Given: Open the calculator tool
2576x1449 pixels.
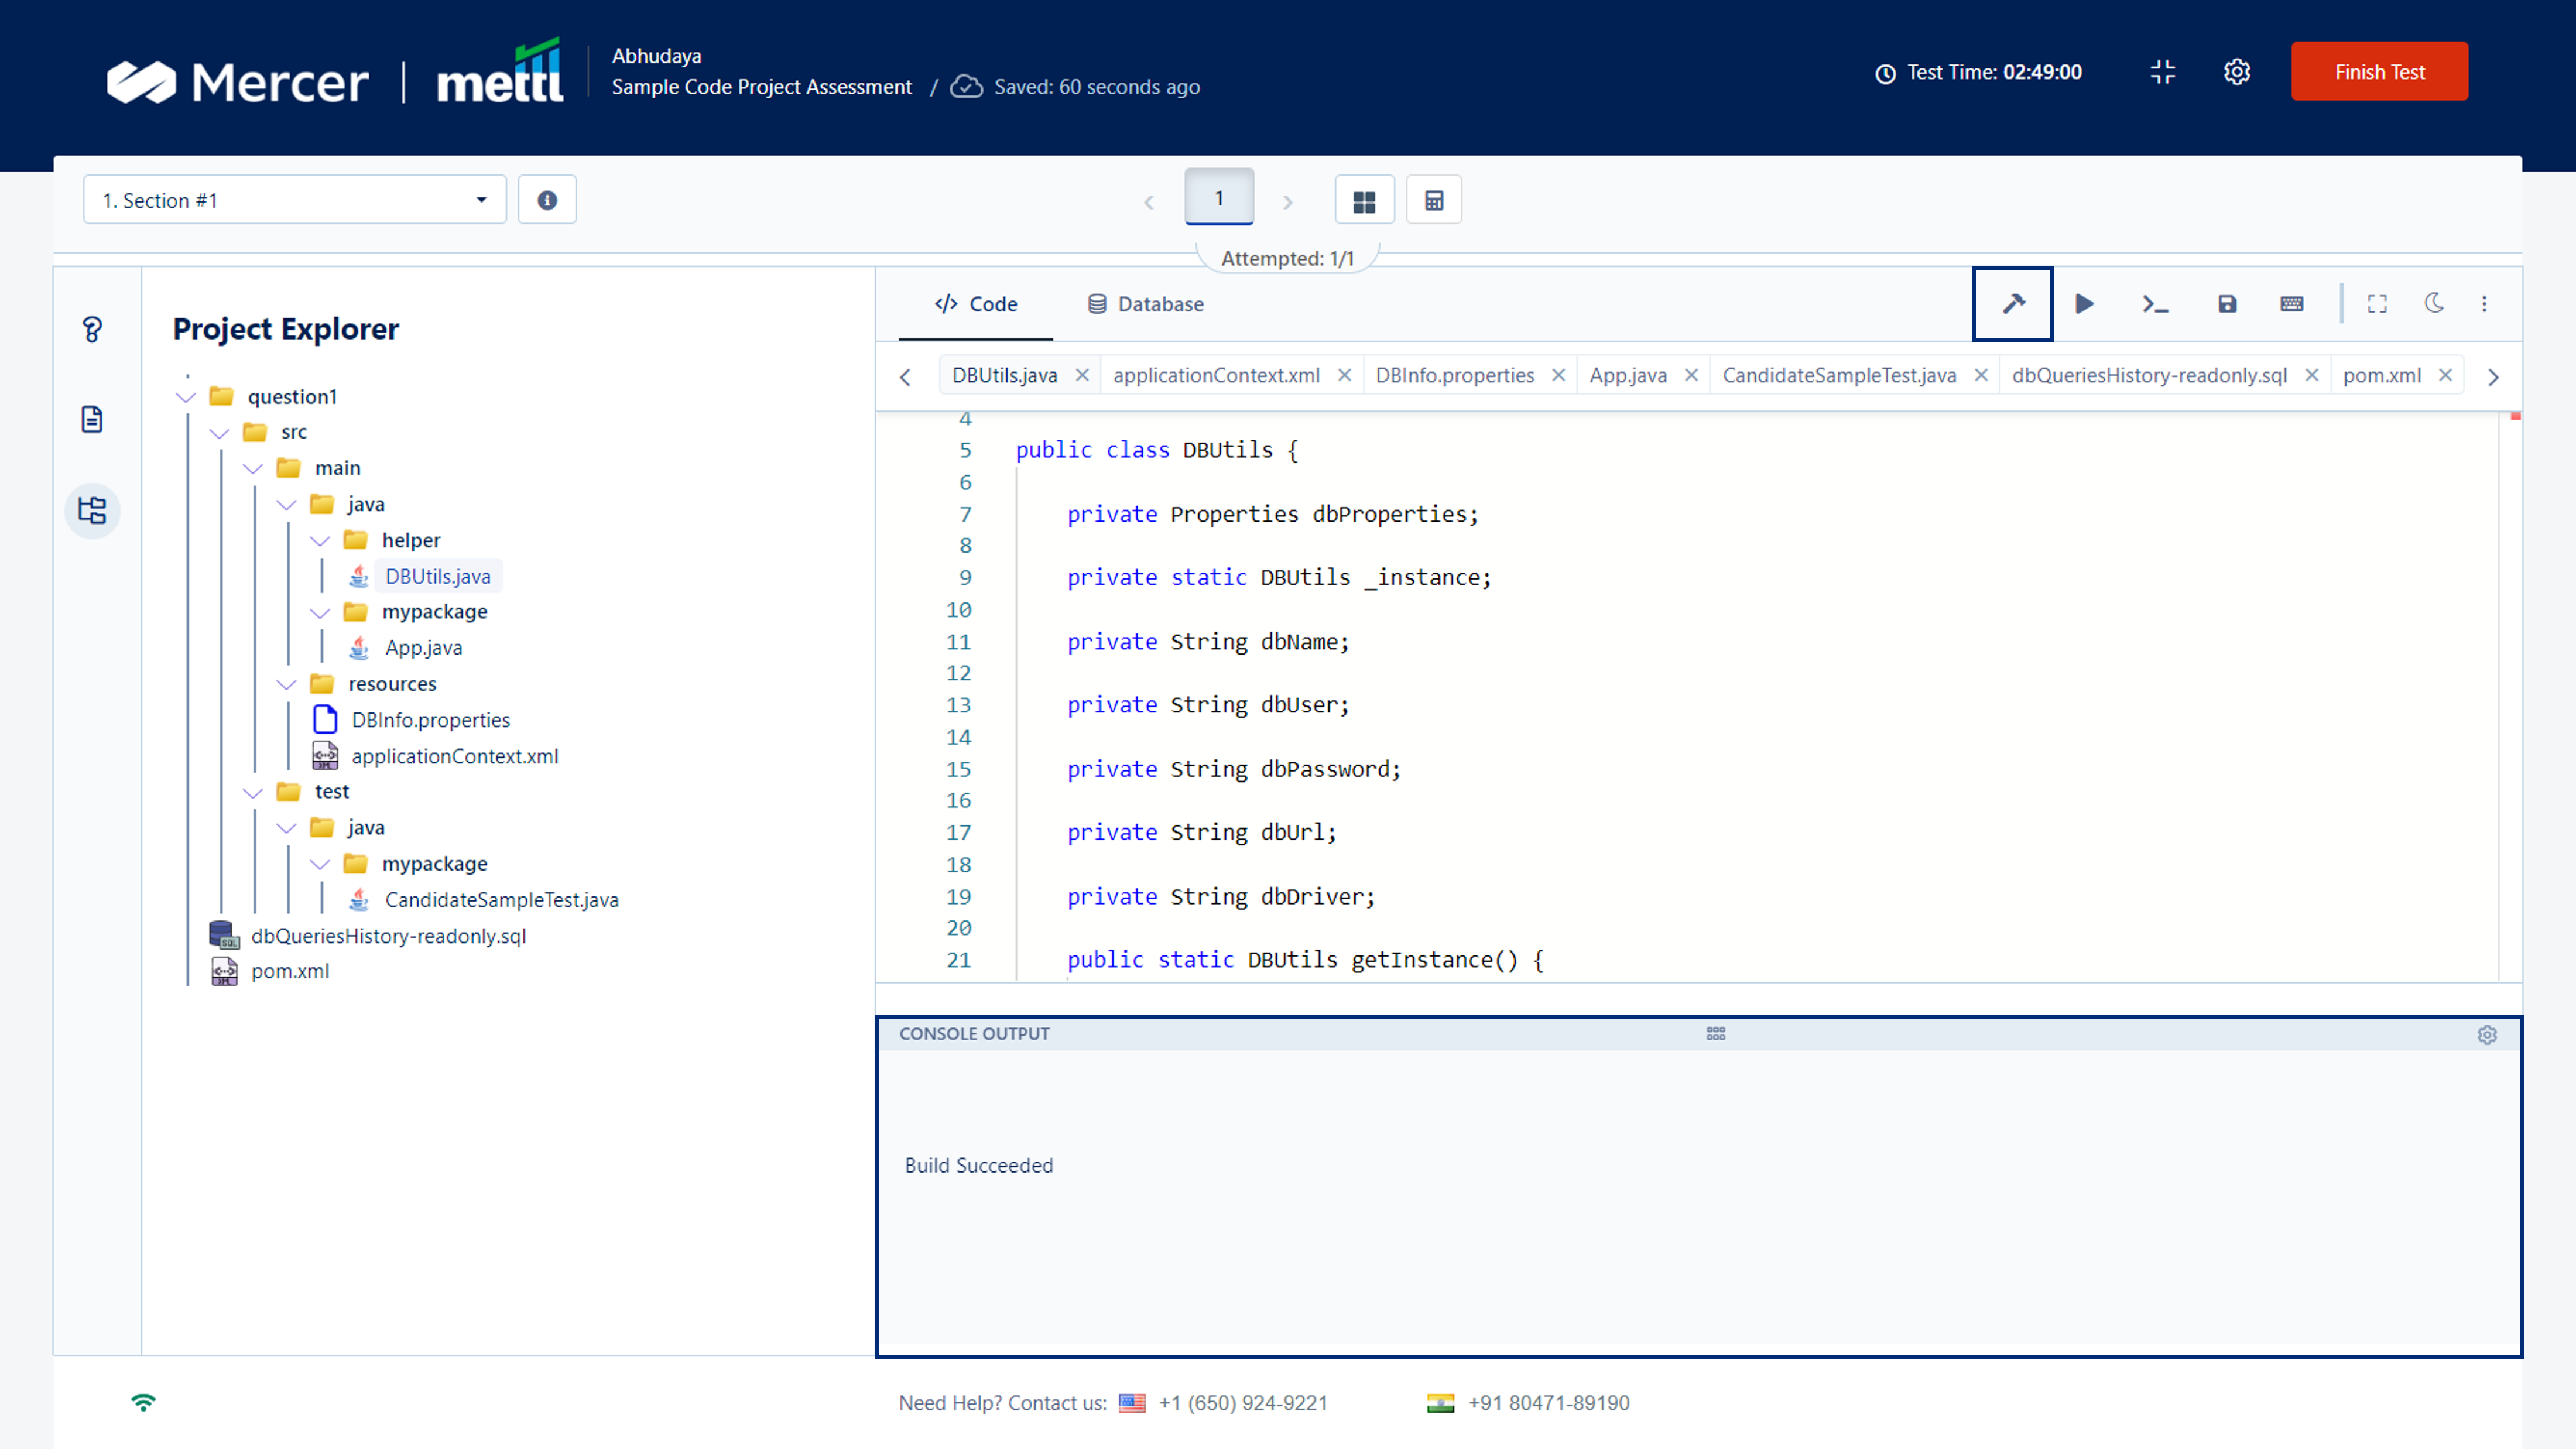Looking at the screenshot, I should [1434, 200].
